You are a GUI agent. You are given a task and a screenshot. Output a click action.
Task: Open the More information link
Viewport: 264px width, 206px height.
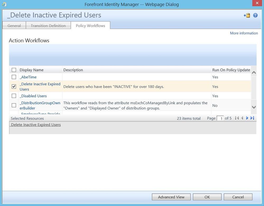[244, 33]
